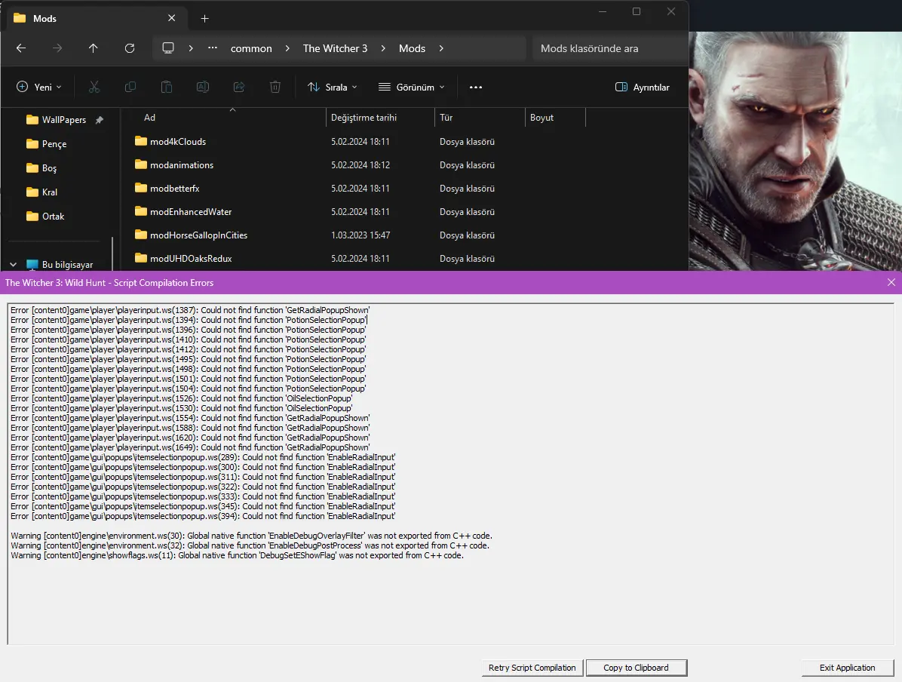Click the Paste clipboard icon
This screenshot has width=902, height=682.
coord(166,87)
